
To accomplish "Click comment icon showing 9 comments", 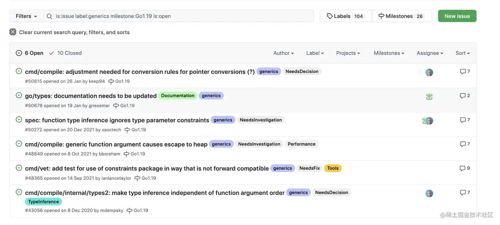I will tap(463, 168).
